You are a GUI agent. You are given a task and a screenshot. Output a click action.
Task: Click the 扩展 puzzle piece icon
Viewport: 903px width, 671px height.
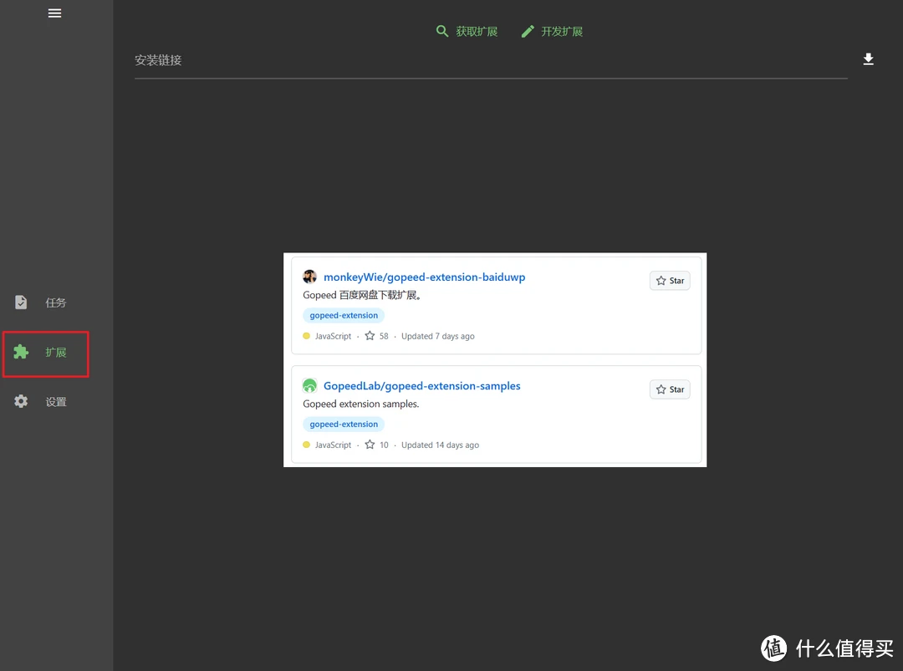coord(21,352)
